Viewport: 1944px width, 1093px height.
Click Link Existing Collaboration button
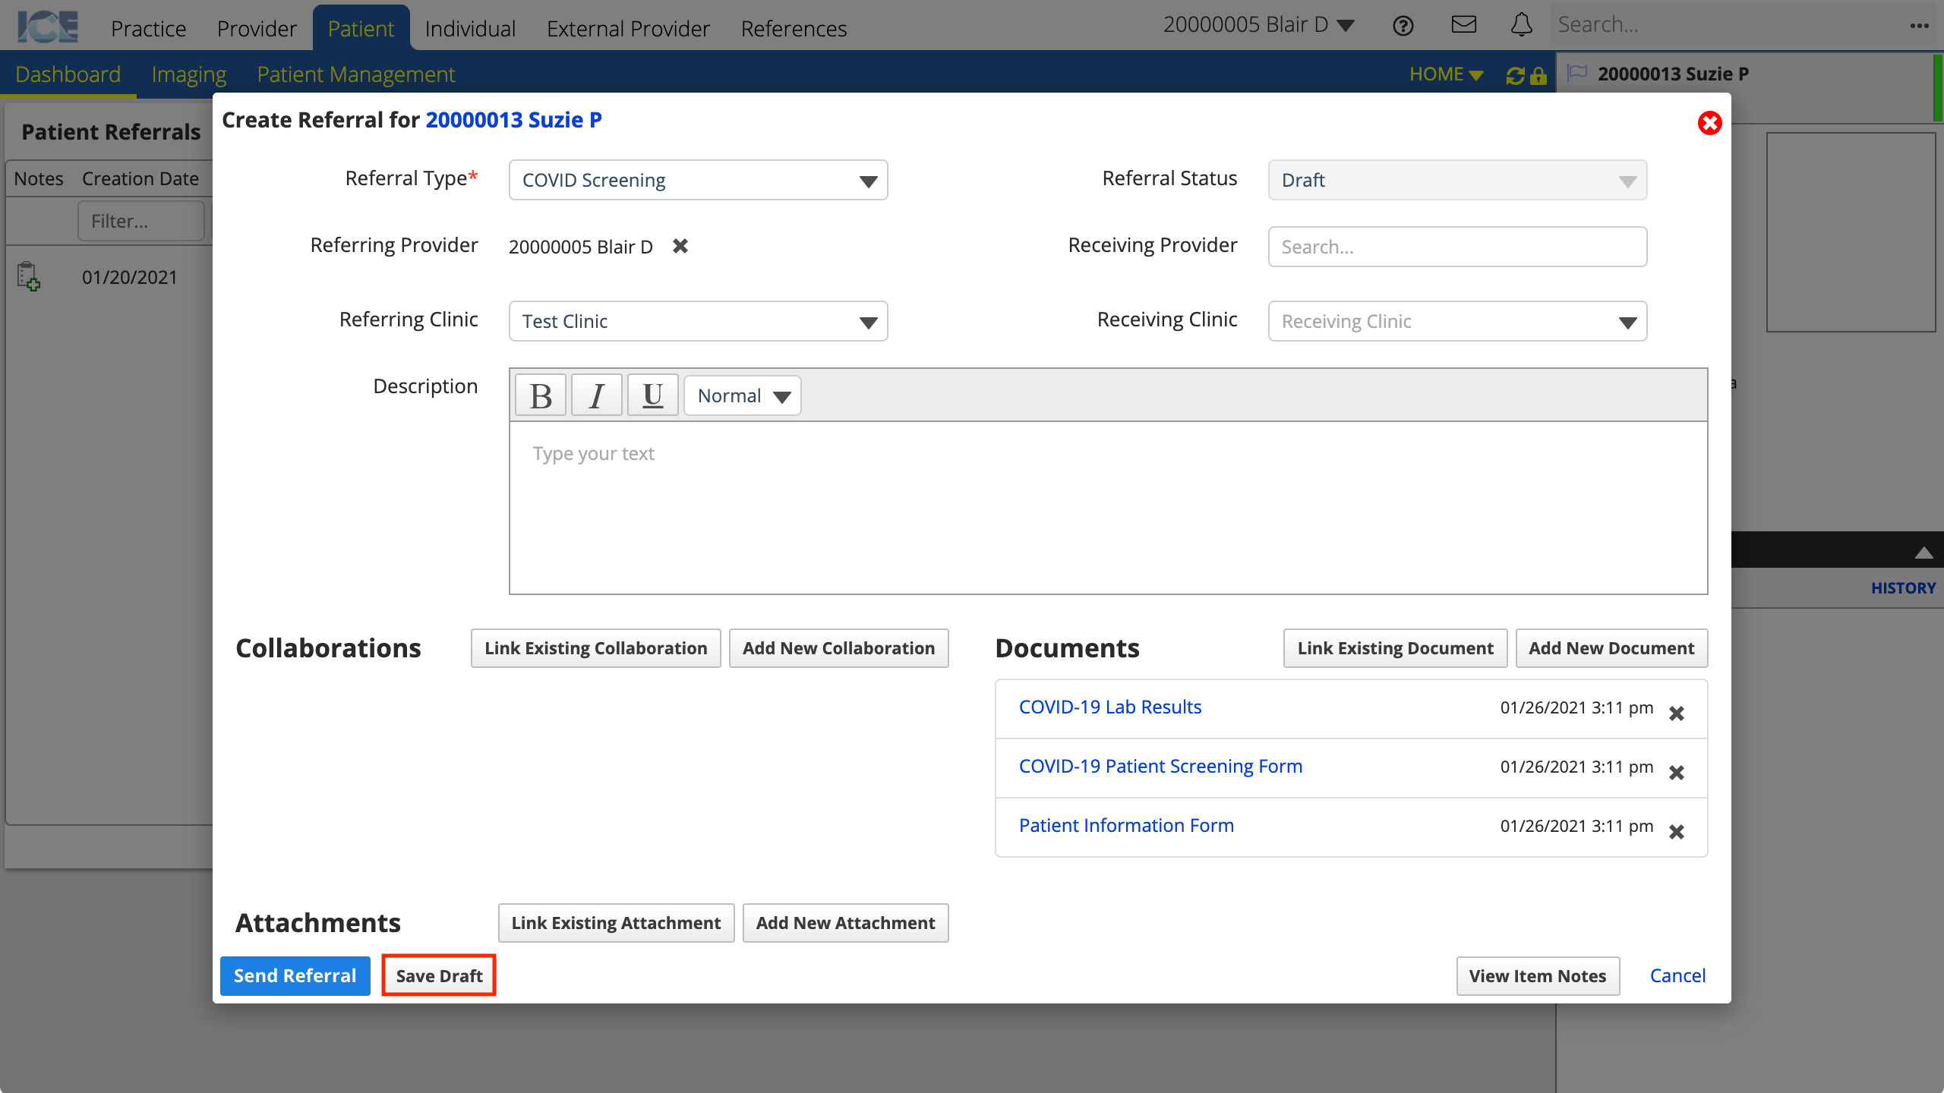(596, 648)
